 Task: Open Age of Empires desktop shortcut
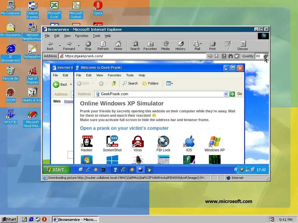tap(32, 75)
